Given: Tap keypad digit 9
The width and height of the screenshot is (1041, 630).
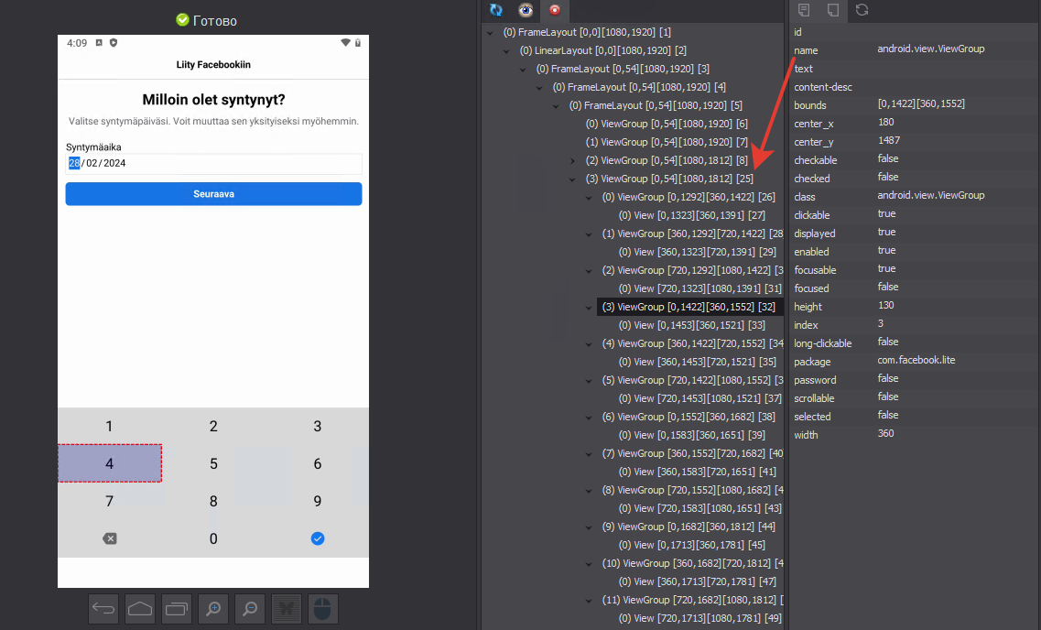Looking at the screenshot, I should pyautogui.click(x=318, y=501).
